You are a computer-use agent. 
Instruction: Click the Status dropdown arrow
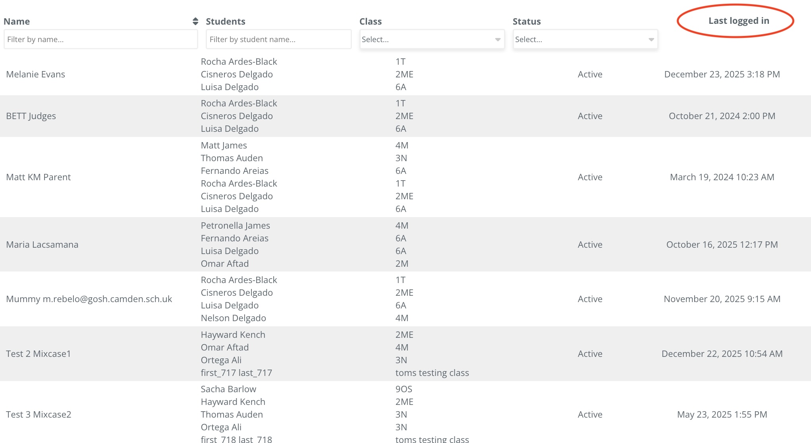click(x=651, y=40)
